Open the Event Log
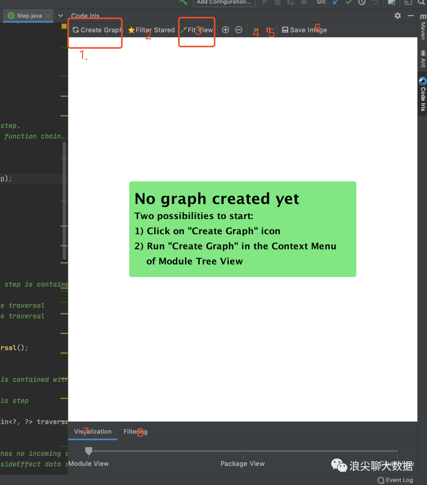The height and width of the screenshot is (485, 427). [395, 480]
